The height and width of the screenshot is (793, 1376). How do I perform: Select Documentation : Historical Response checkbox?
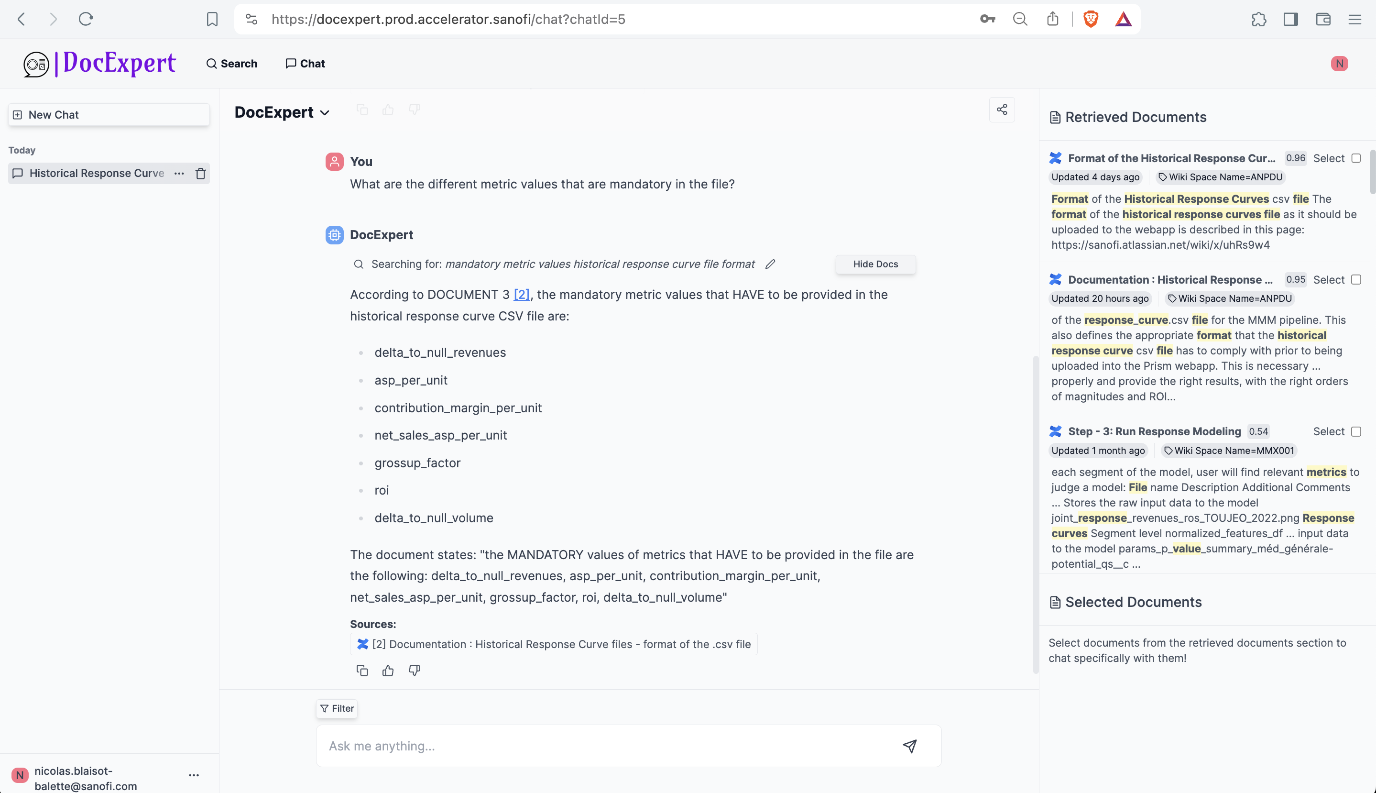pyautogui.click(x=1356, y=280)
